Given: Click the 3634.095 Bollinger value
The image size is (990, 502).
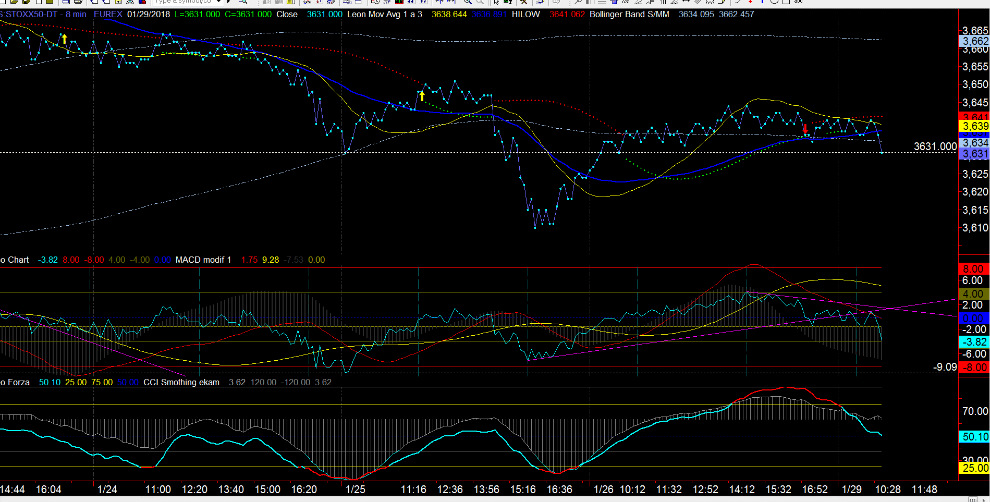Looking at the screenshot, I should [696, 14].
